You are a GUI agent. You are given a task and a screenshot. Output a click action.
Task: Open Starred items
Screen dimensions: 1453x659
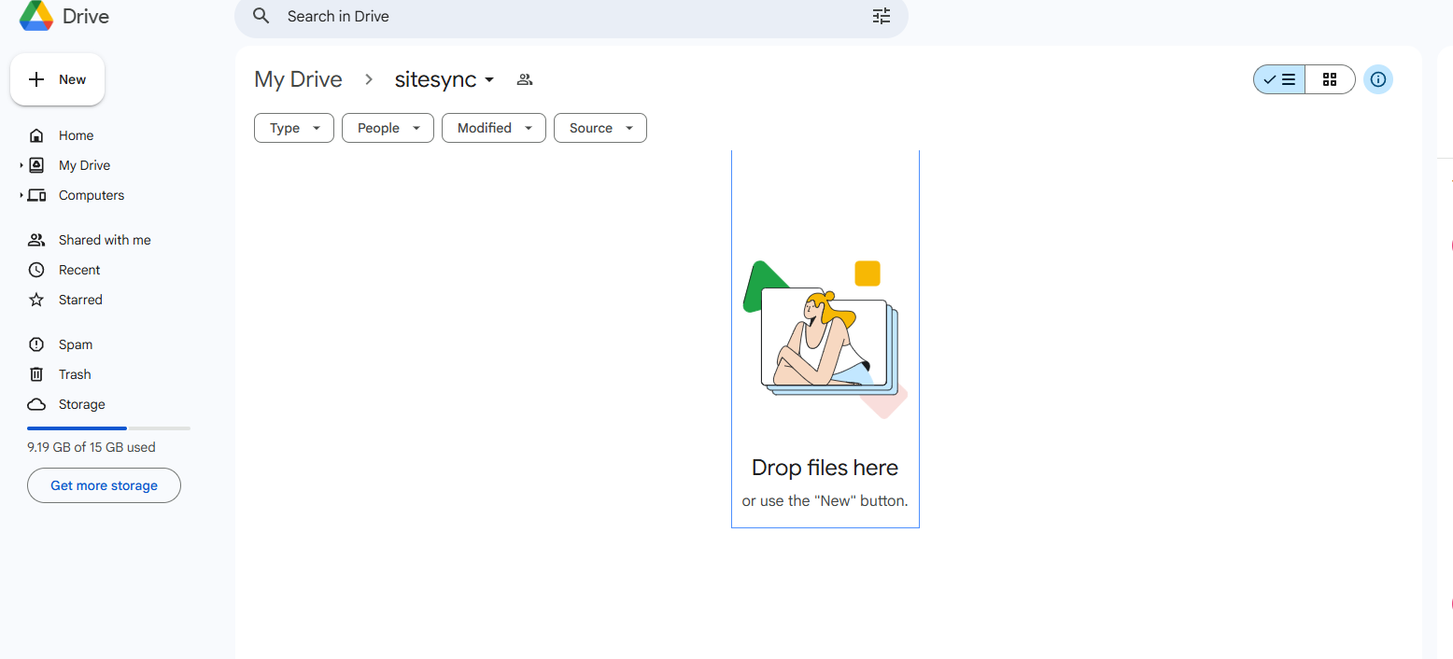pyautogui.click(x=80, y=300)
